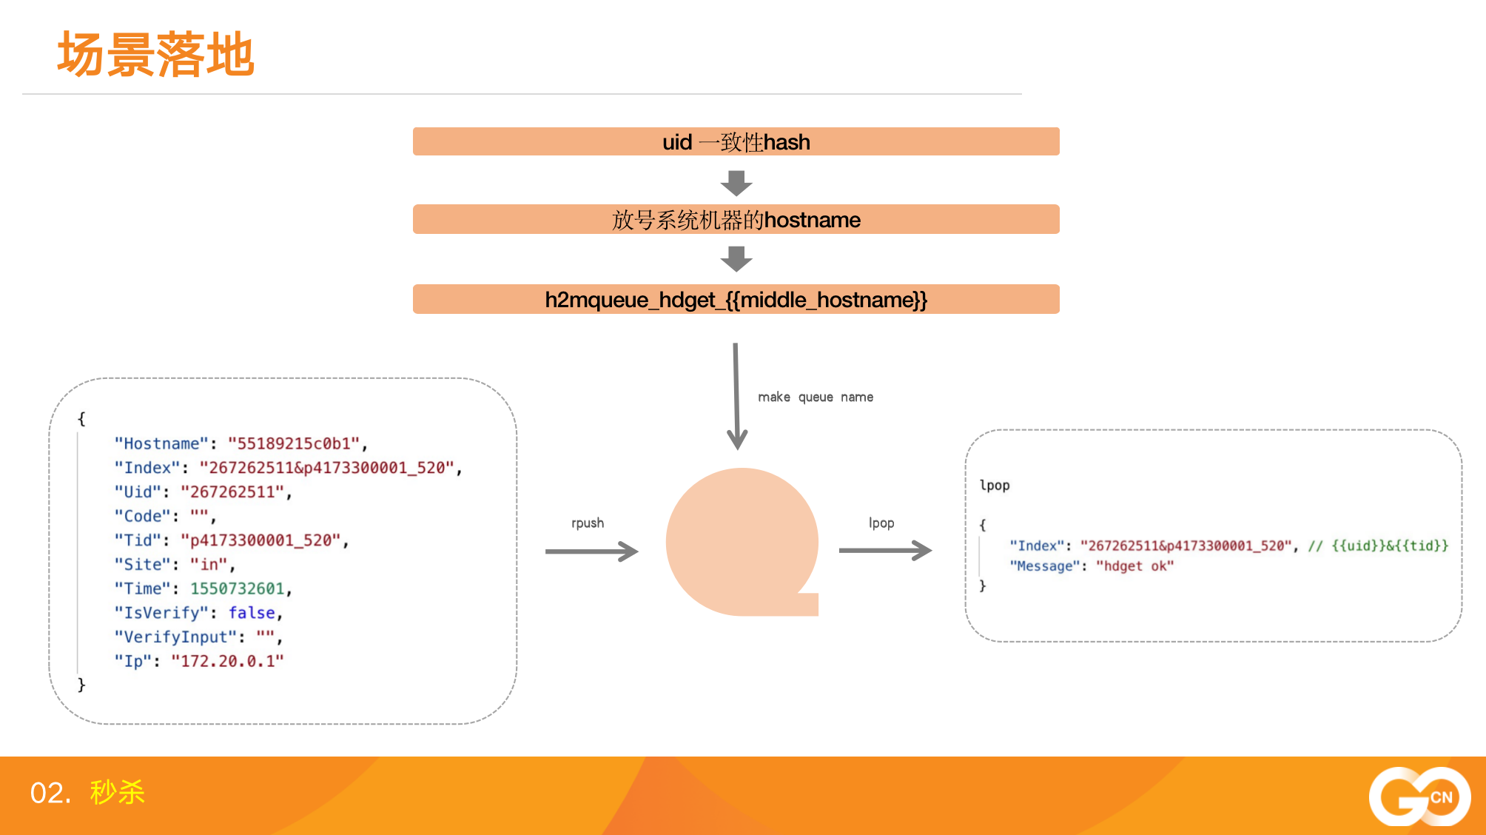Click the '02.' section number in the footer

click(x=50, y=793)
